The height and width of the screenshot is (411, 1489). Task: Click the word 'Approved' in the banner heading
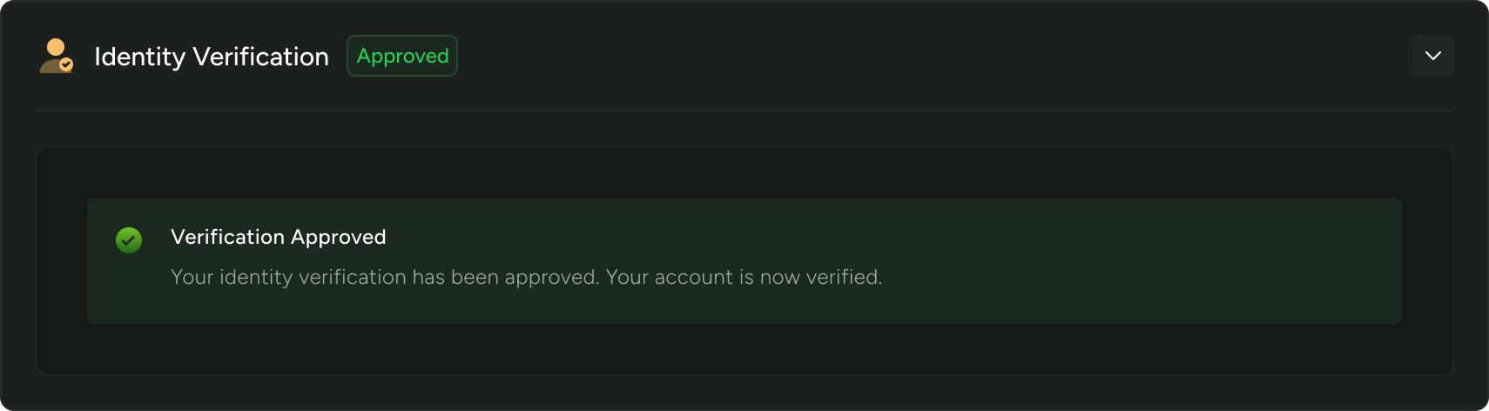click(338, 237)
